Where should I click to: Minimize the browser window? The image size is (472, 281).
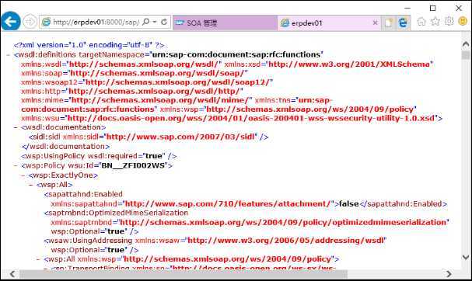(407, 8)
